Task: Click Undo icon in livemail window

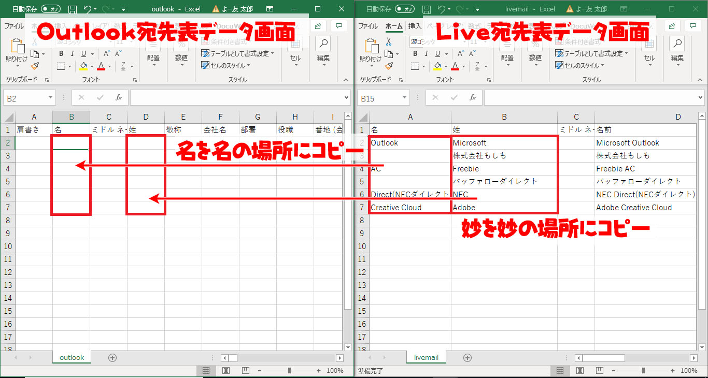Action: (442, 9)
